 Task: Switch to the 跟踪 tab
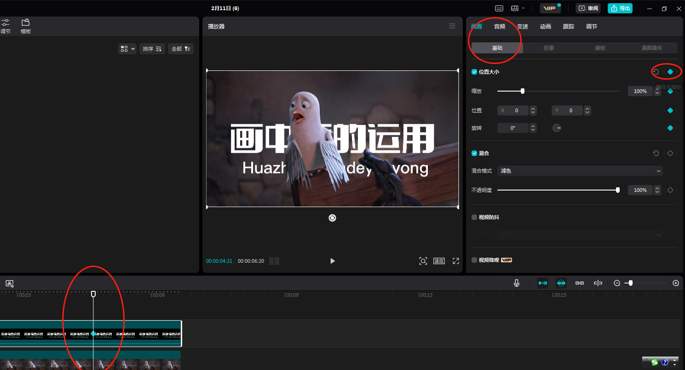tap(569, 27)
